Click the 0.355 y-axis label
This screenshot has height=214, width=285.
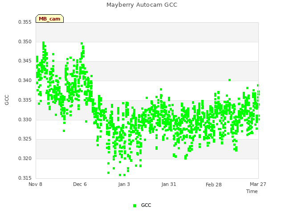click(x=25, y=22)
